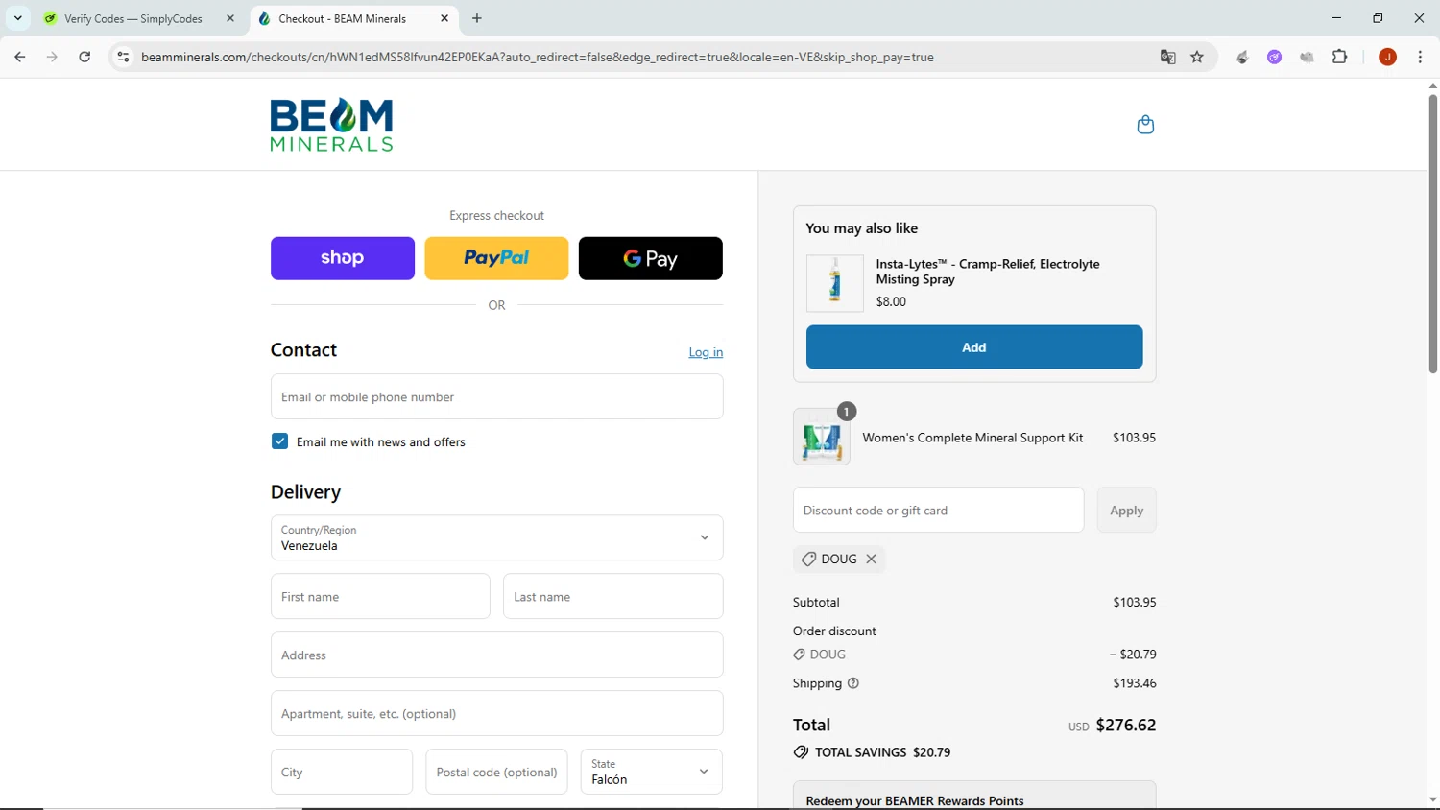
Task: Pay with PayPal button
Action: [496, 258]
